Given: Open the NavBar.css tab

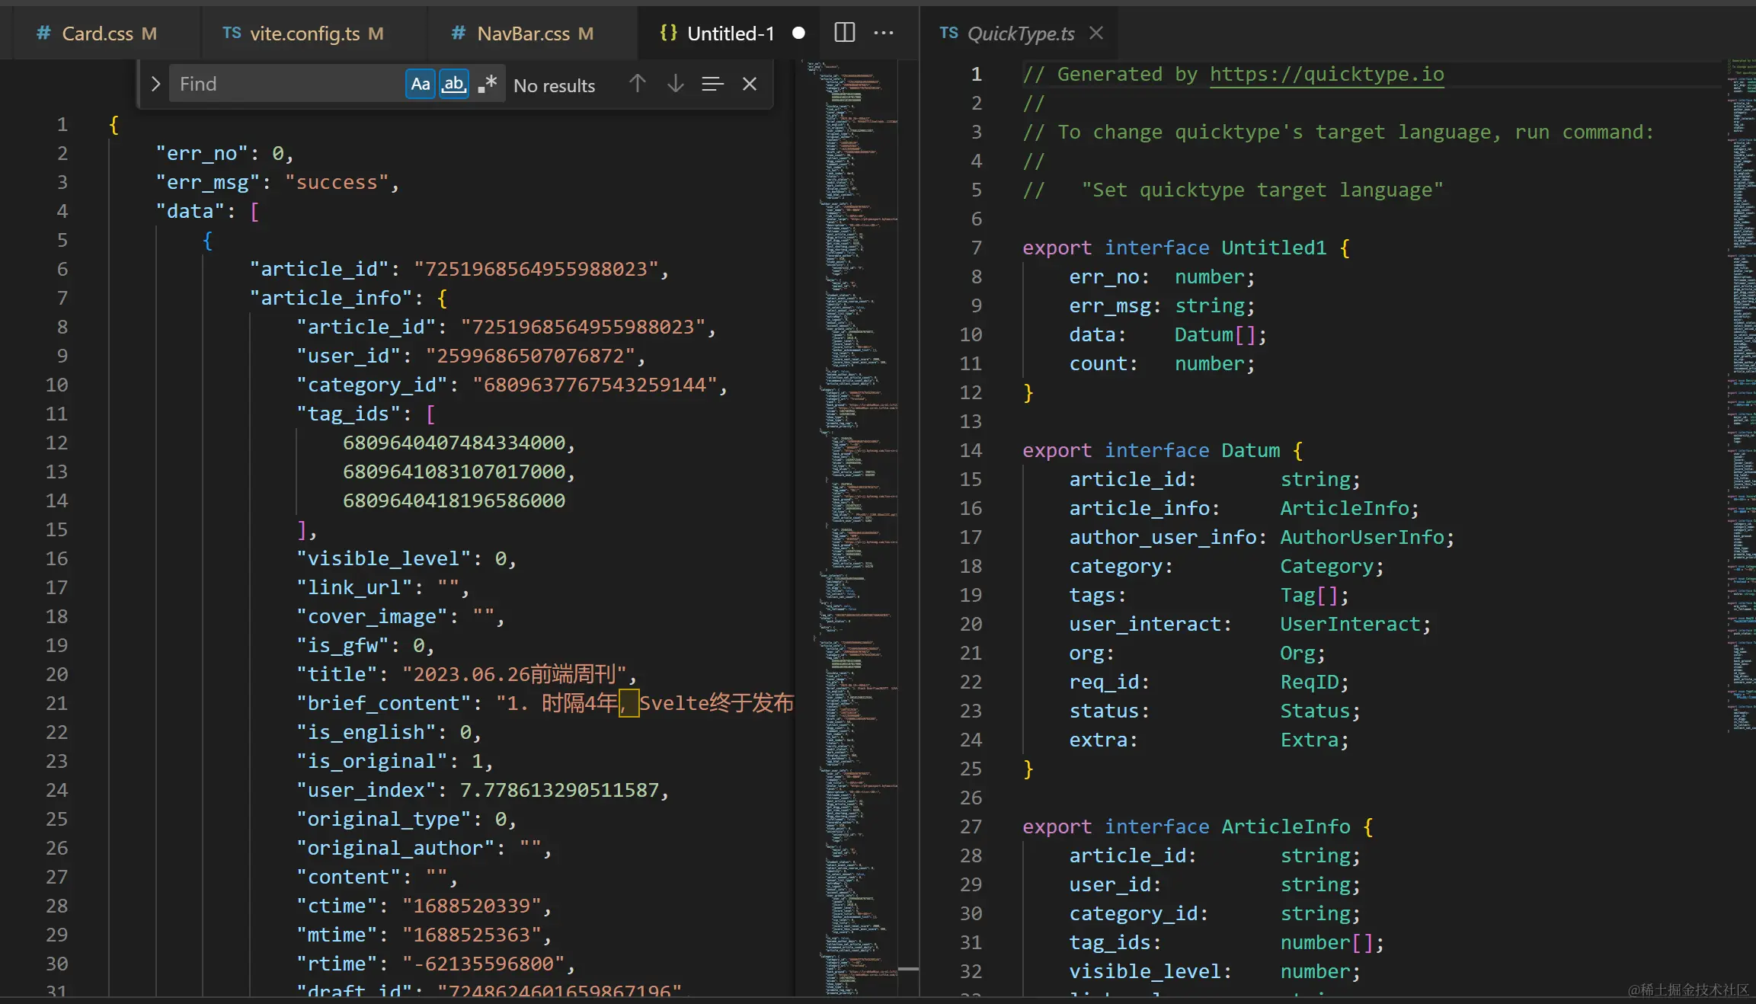Looking at the screenshot, I should 523,34.
